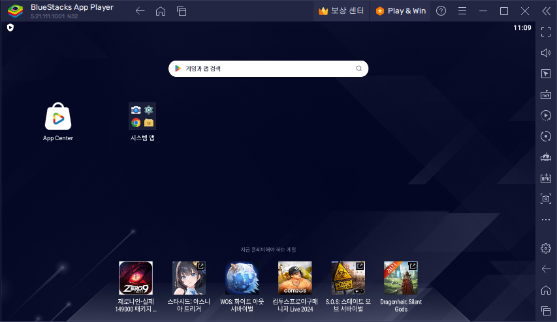Screen dimensions: 557x322
Task: Open the 시스템 앱 folder
Action: click(142, 122)
